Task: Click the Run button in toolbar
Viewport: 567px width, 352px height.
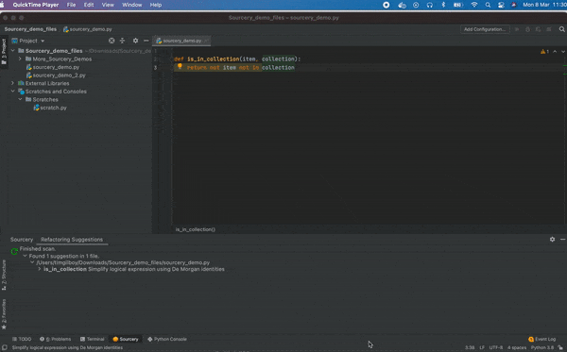Action: click(x=517, y=29)
